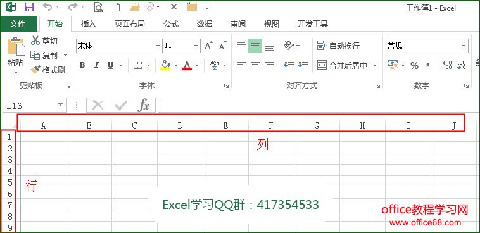Switch to Formulas (公式) tab
480x233 pixels.
(x=171, y=24)
